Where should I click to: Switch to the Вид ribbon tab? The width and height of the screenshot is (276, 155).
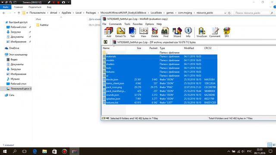(x=49, y=7)
